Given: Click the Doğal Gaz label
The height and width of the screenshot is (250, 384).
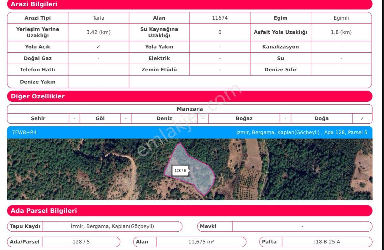Looking at the screenshot, I should [38, 58].
